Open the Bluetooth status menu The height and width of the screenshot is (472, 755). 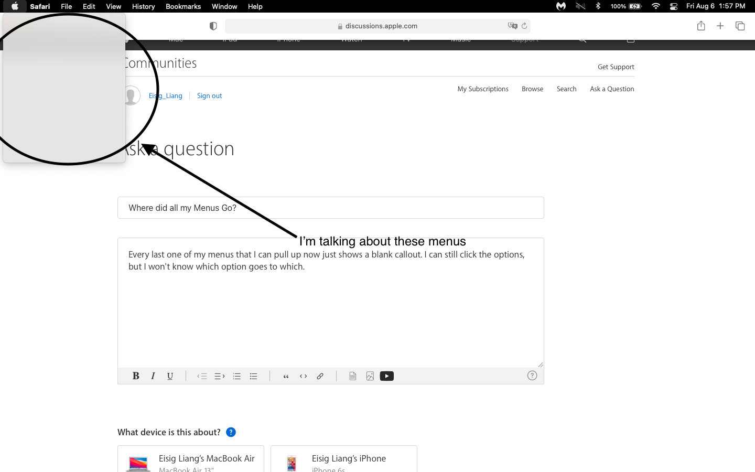(598, 6)
